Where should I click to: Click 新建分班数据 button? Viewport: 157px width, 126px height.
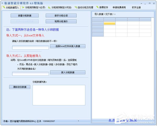click(x=25, y=16)
